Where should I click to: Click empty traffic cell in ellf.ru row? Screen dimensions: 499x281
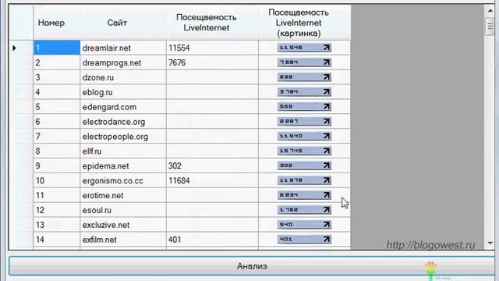[212, 151]
